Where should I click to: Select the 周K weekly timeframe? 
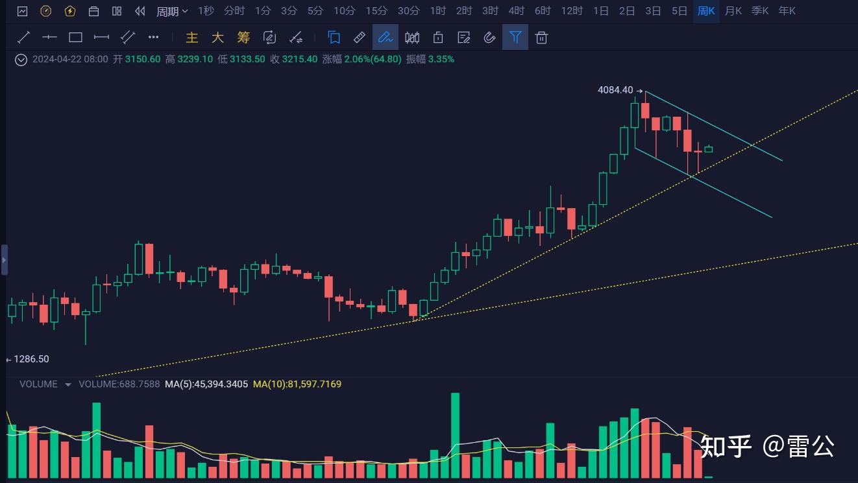tap(706, 11)
